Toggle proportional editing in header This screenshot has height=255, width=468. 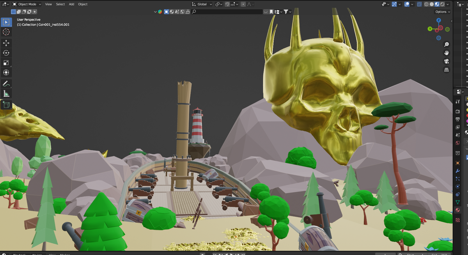pos(243,4)
